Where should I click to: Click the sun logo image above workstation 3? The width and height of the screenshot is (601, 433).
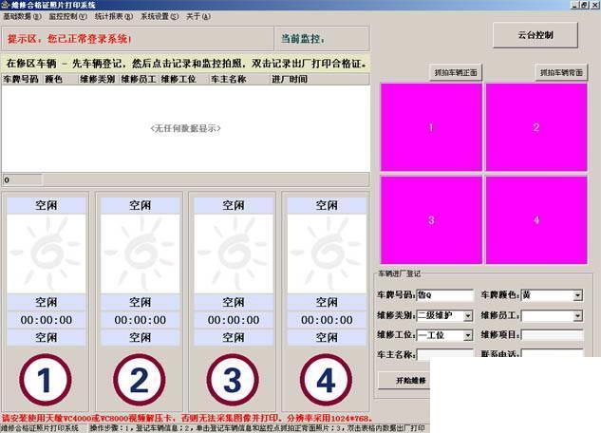[x=234, y=254]
